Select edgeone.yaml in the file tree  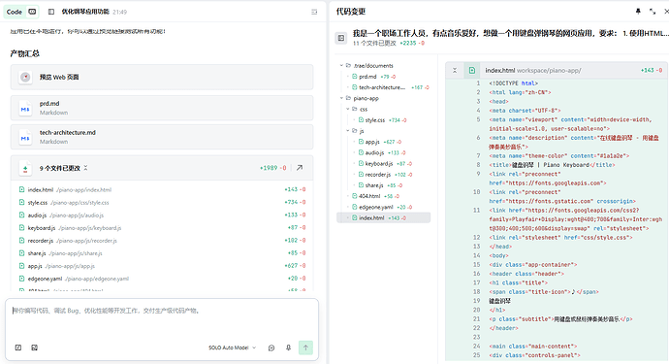coord(384,207)
